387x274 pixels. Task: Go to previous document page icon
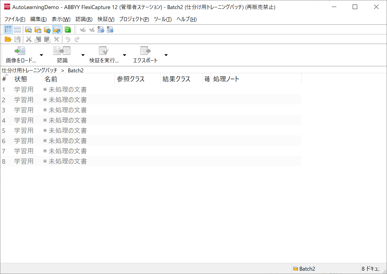101,30
